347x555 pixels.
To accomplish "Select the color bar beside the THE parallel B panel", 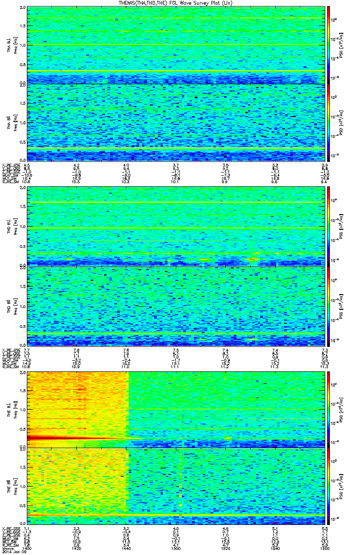I will coord(328,486).
